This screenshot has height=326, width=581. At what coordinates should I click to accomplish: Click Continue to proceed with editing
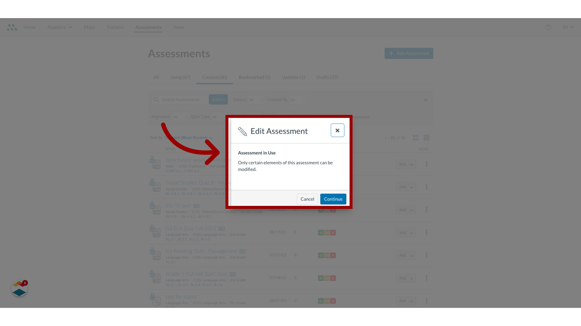333,199
